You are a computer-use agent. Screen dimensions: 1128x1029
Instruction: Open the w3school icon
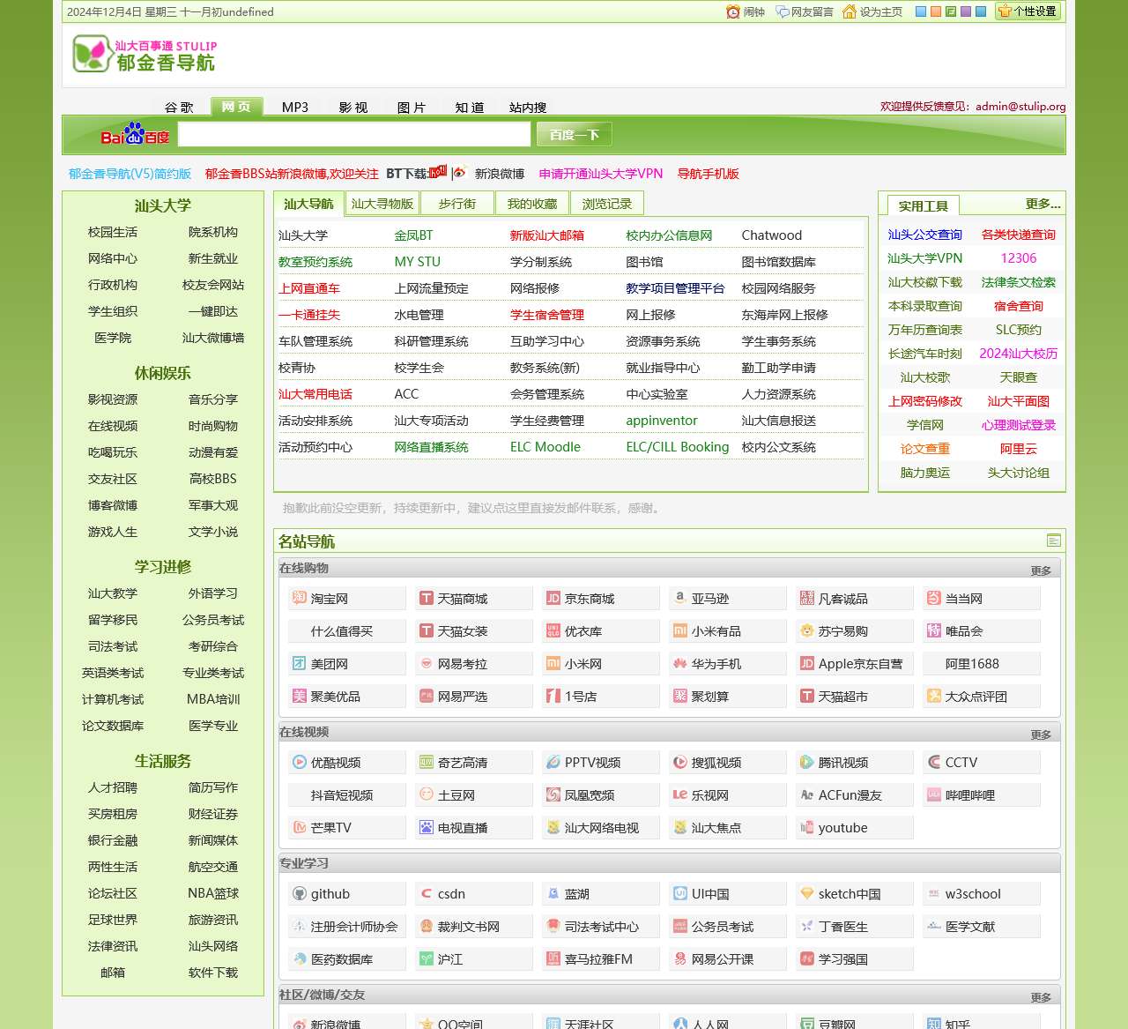click(934, 893)
